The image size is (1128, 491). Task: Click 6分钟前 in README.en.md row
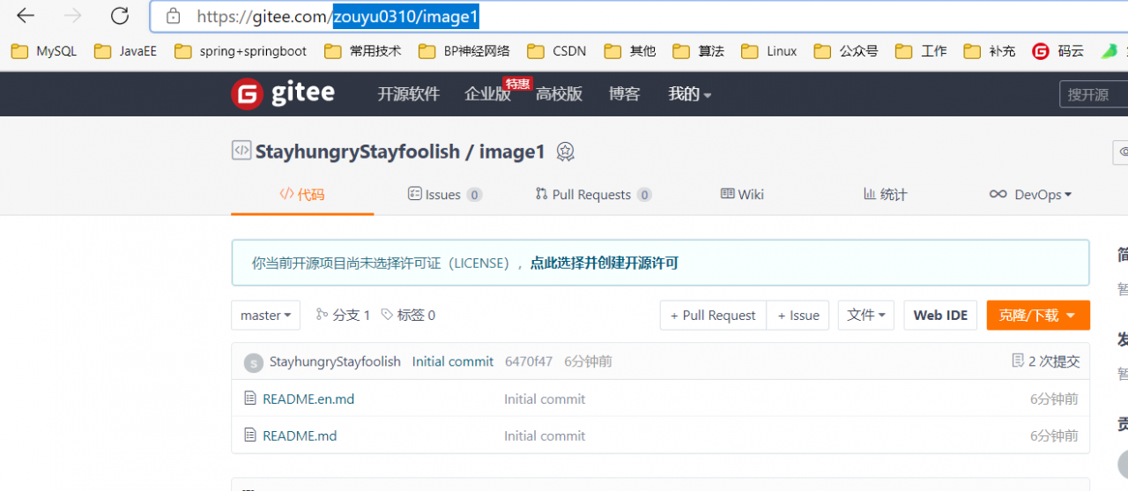coord(1054,399)
